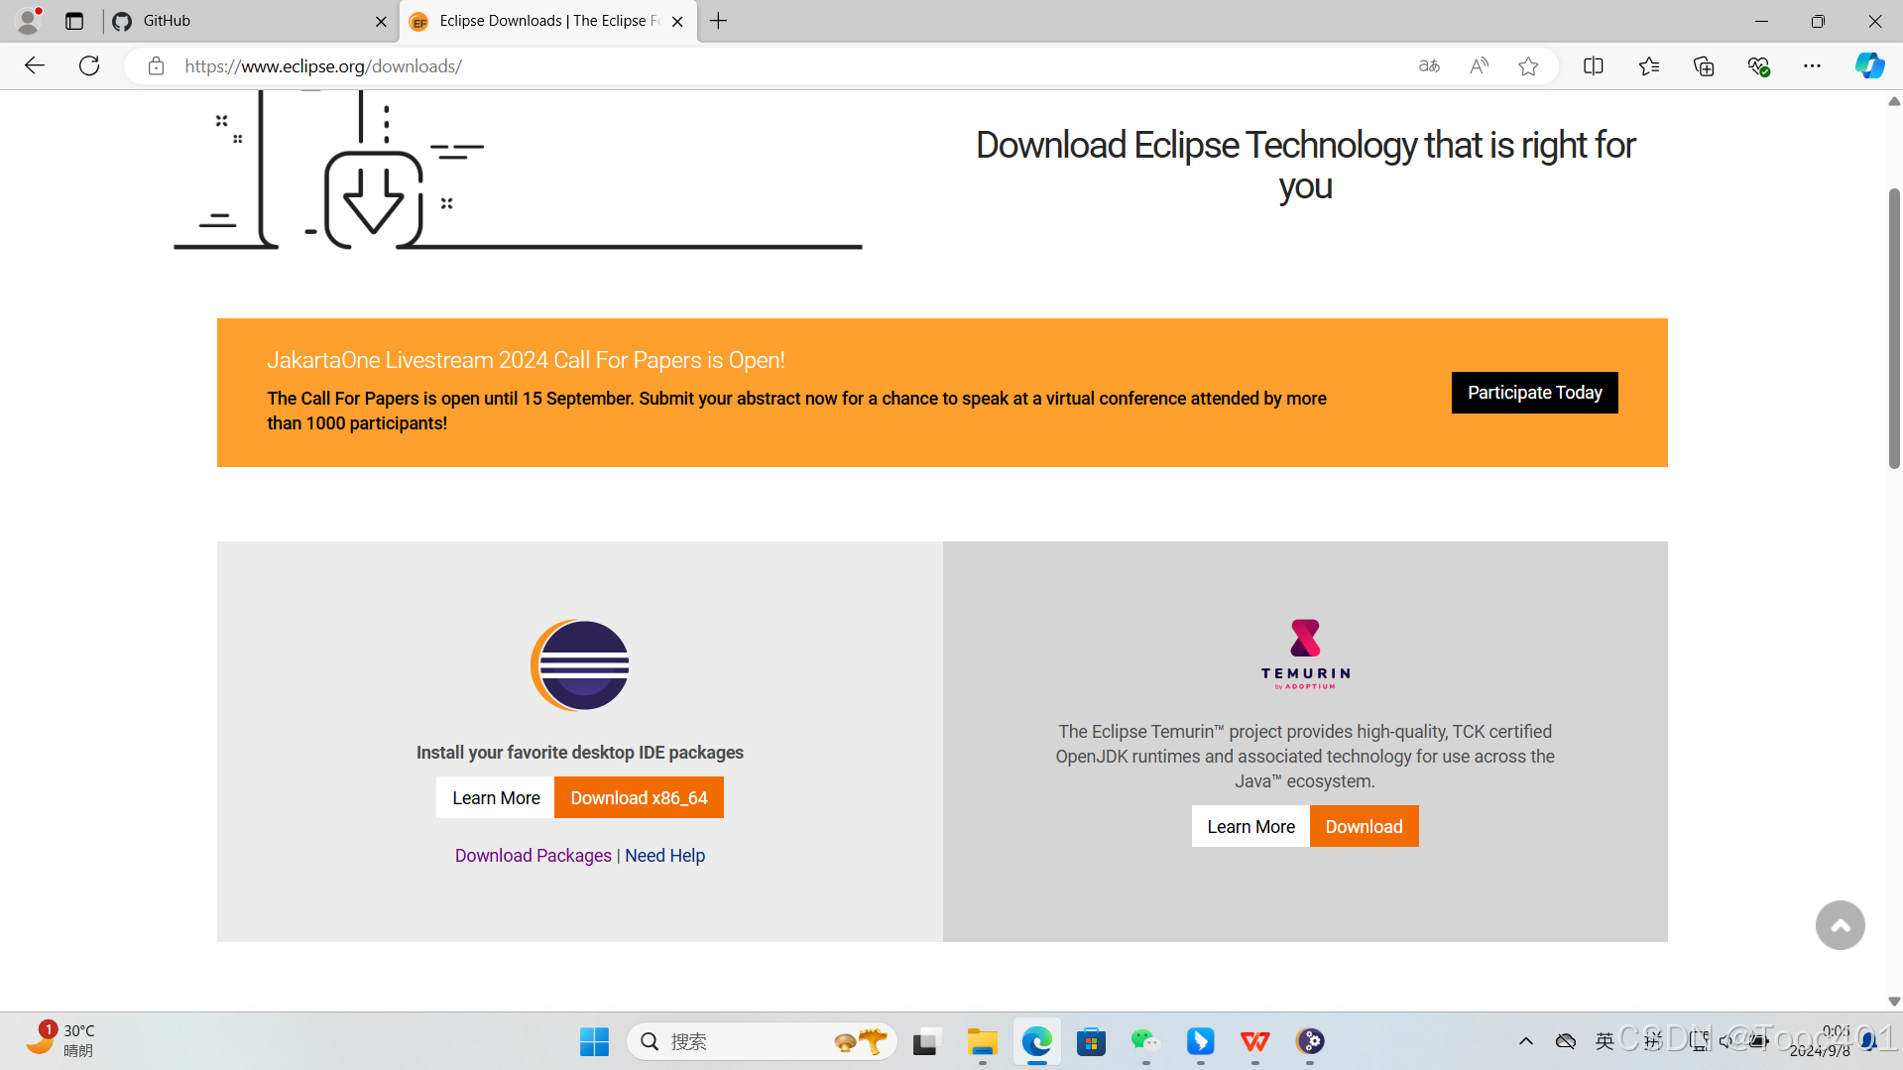Close the GitHub tab

point(381,21)
